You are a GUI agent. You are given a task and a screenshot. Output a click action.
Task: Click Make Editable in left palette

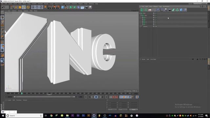click(x=2, y=12)
